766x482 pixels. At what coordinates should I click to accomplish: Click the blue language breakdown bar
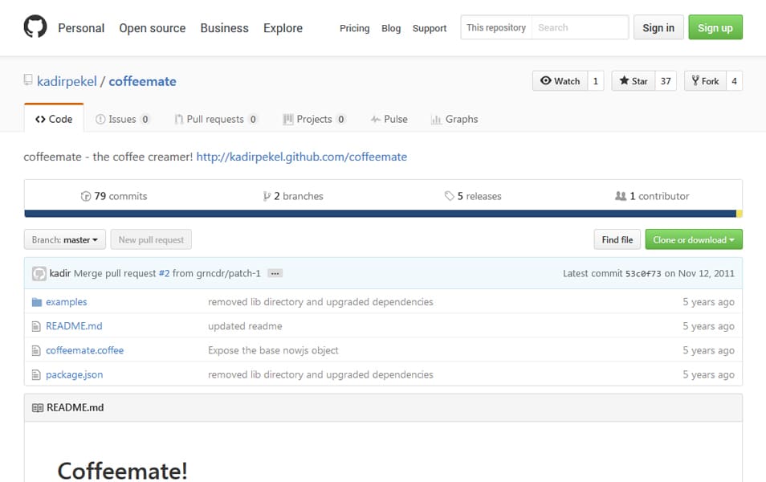click(379, 214)
